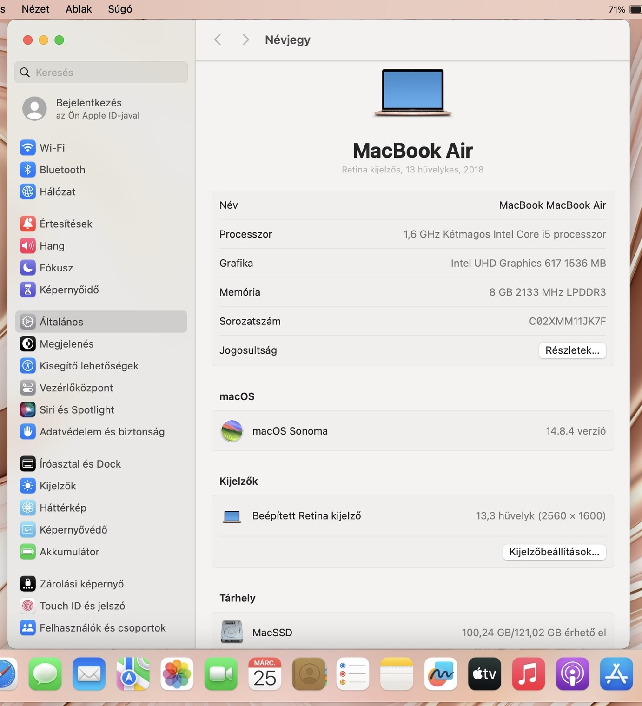The height and width of the screenshot is (706, 642).
Task: Launch Music app from Dock
Action: (529, 674)
